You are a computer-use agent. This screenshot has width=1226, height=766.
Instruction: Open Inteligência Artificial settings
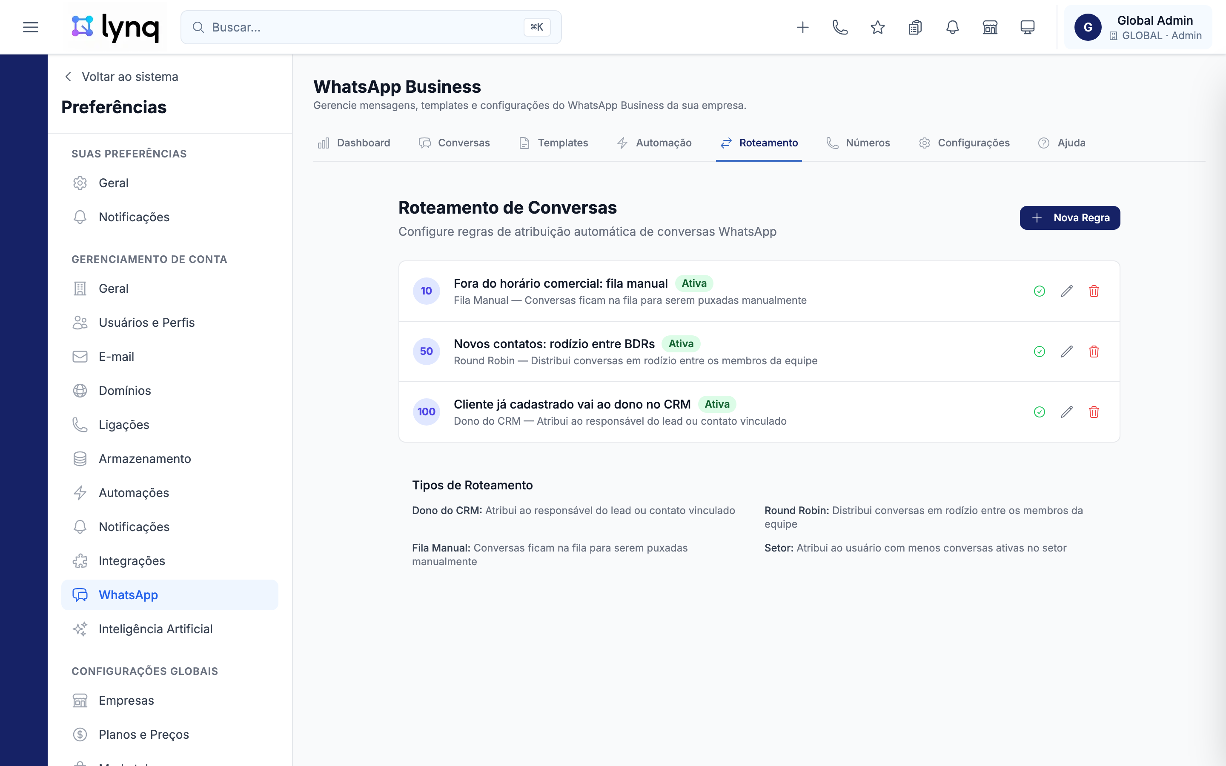tap(170, 629)
